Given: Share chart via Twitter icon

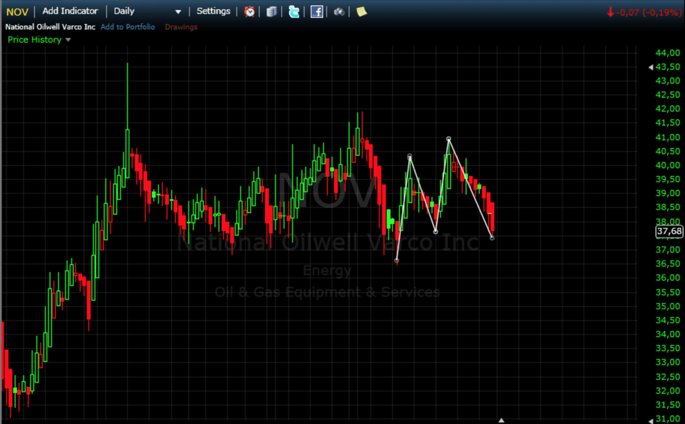Looking at the screenshot, I should 294,12.
